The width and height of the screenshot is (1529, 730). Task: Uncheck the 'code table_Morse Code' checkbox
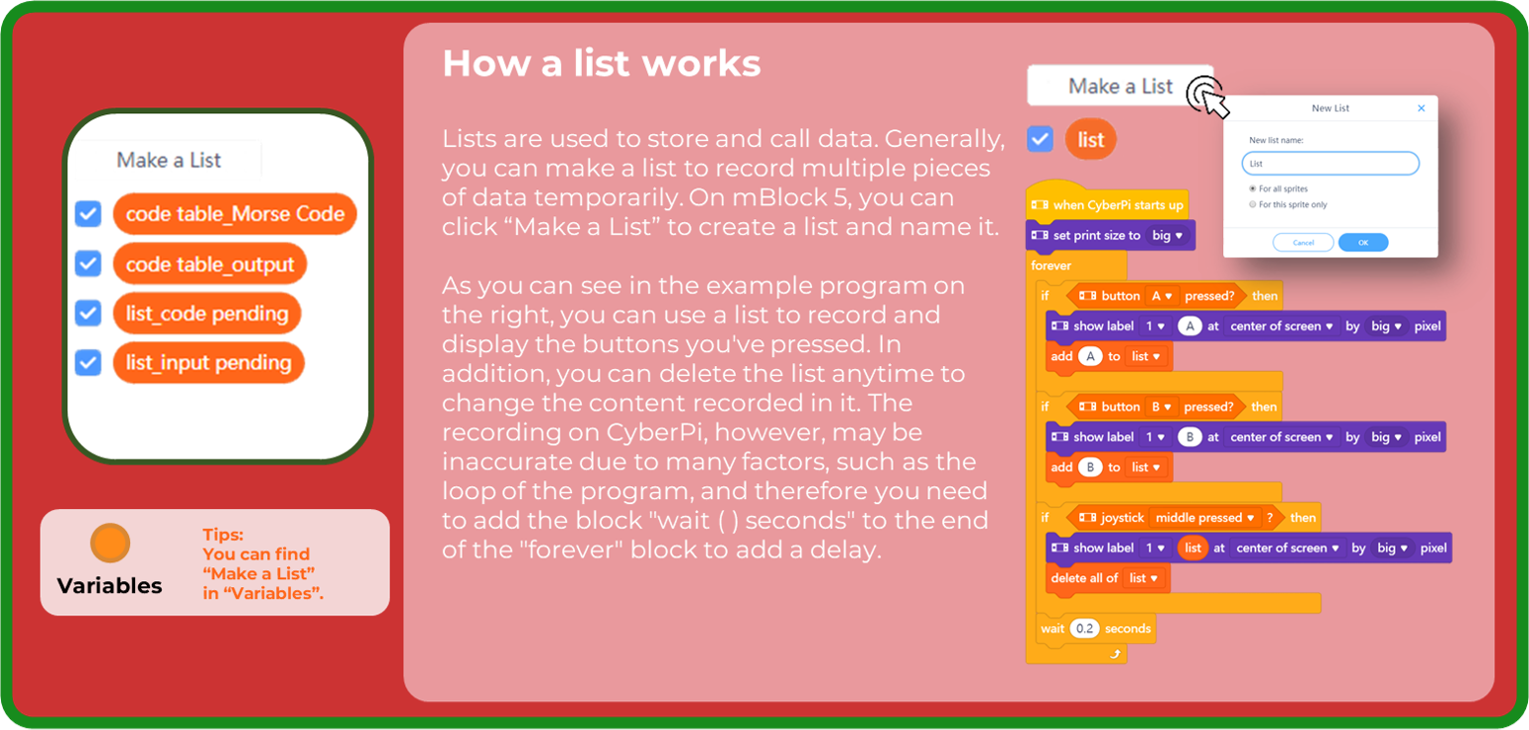[x=87, y=214]
